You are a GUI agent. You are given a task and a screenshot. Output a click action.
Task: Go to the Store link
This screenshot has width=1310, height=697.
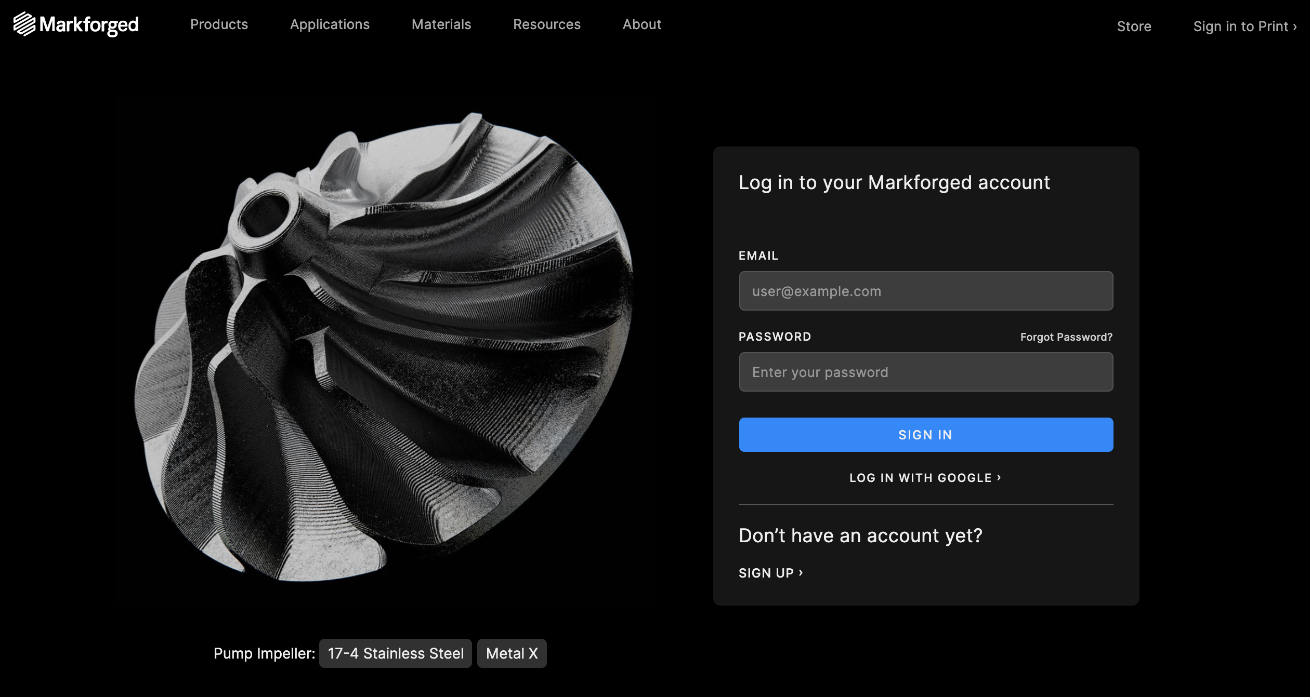[1134, 26]
